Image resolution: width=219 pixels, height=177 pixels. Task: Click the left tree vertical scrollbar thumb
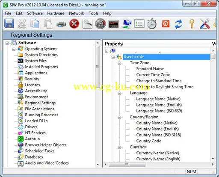(x=98, y=66)
